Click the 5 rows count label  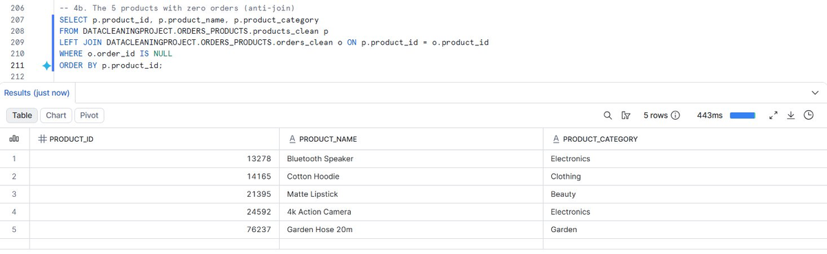click(656, 116)
